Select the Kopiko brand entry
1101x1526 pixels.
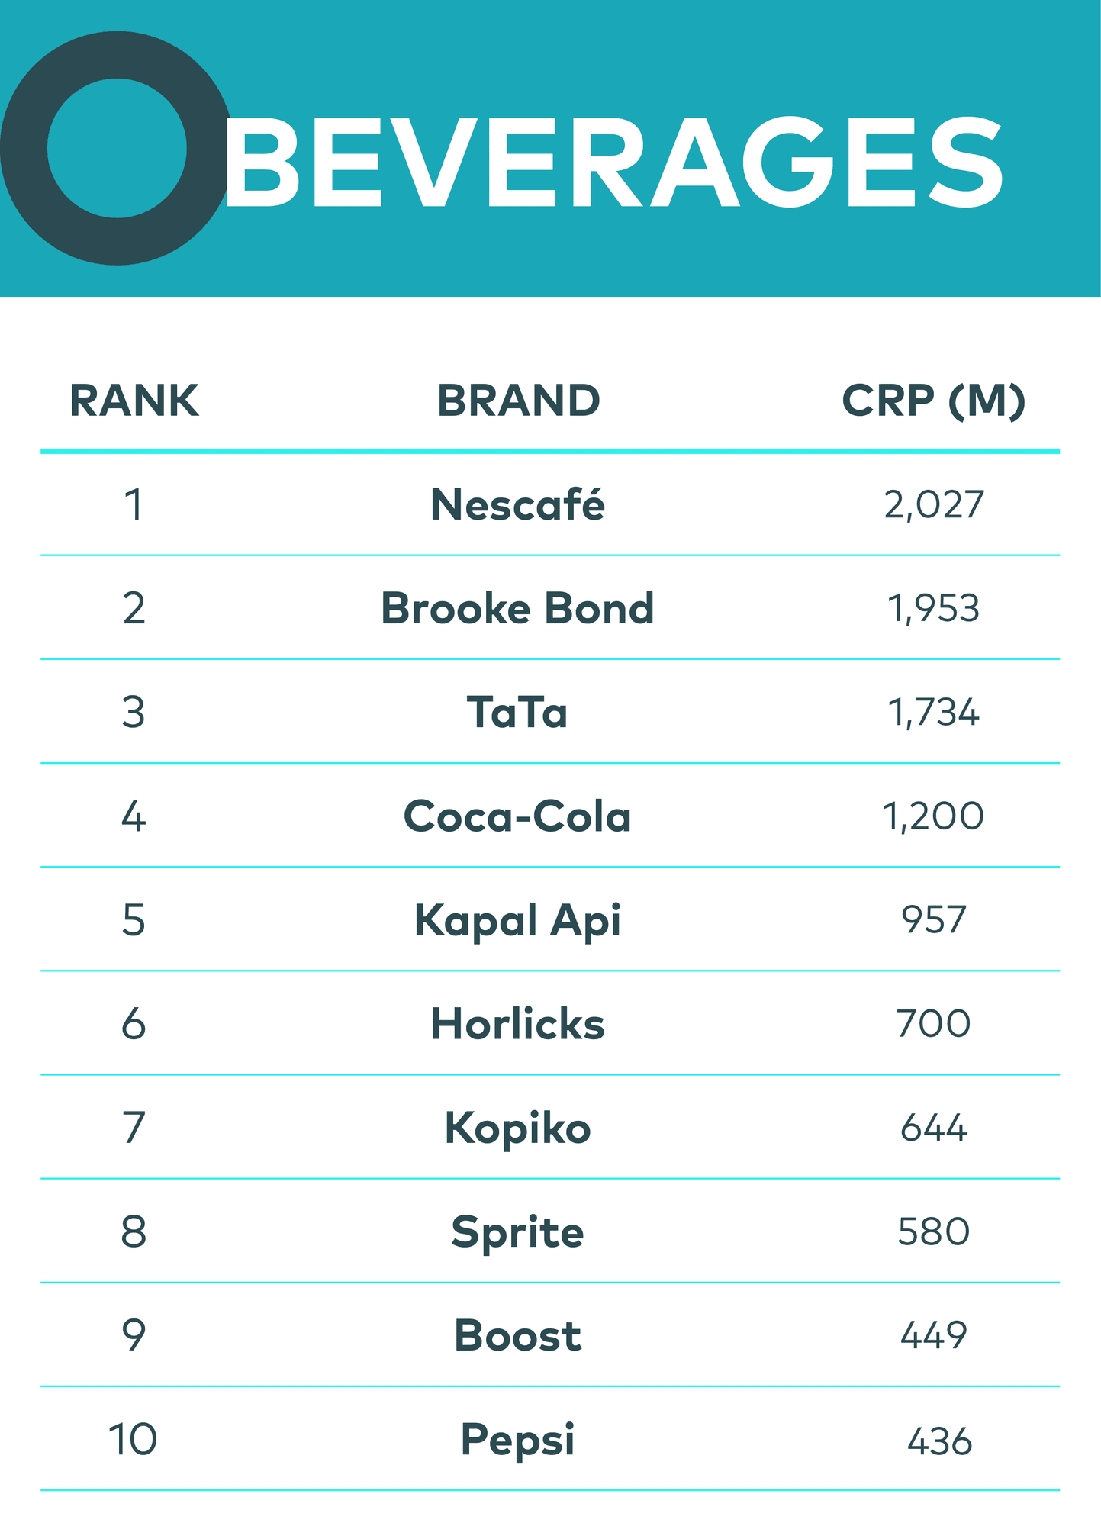(518, 1128)
